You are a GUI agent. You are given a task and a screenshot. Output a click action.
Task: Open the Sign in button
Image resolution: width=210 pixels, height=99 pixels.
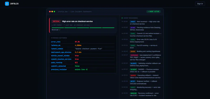pyautogui.click(x=200, y=4)
